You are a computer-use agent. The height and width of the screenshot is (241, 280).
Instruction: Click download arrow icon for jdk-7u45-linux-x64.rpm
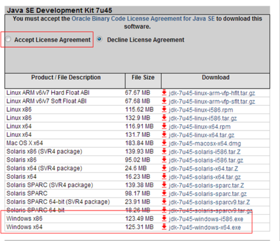[164, 126]
